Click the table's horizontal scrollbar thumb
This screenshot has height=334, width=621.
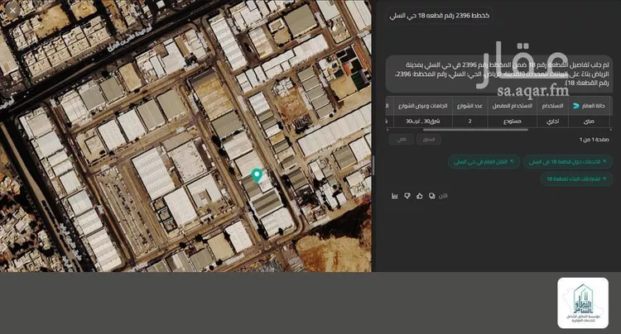coord(475,130)
